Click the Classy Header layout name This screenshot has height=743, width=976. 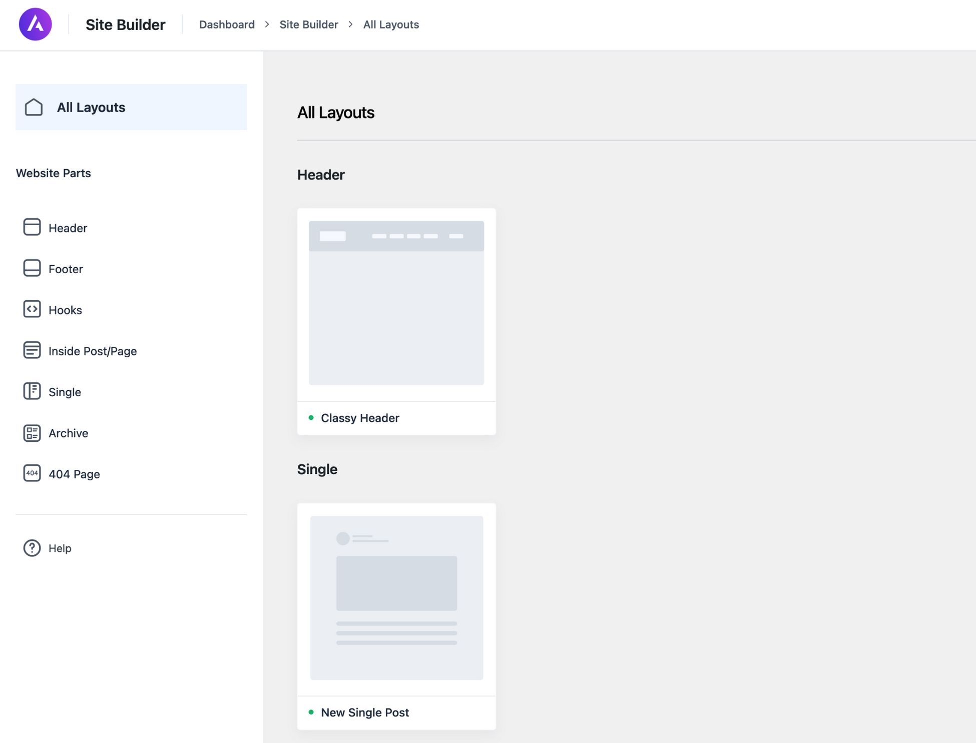[x=360, y=418]
